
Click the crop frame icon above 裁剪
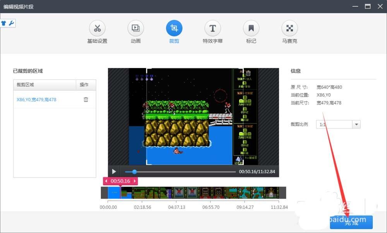[174, 27]
